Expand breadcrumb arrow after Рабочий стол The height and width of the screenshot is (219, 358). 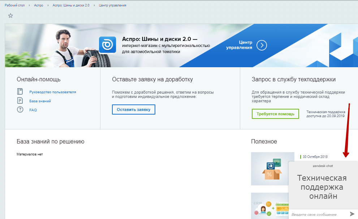point(29,5)
